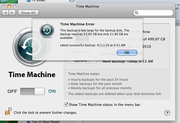The image size is (180, 123).
Task: Click the 'of 499.97 GB' capacity text
Action: 154,39
